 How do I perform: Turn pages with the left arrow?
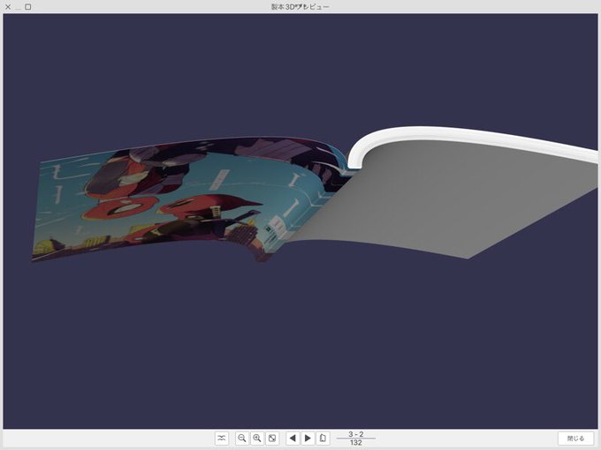tap(293, 439)
